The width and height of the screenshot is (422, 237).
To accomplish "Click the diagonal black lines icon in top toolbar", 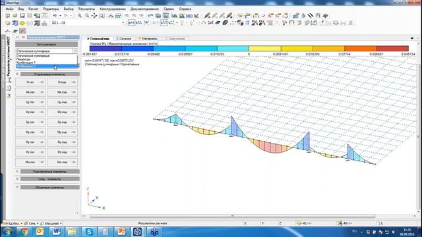I will tap(311, 16).
